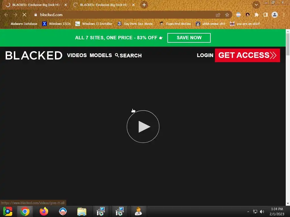
Task: Open a new tab with plus button
Action: click(x=144, y=5)
